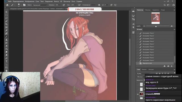Viewport: 182px width, 102px height.
Task: Open the layer blend mode dropdown
Action: click(x=140, y=77)
